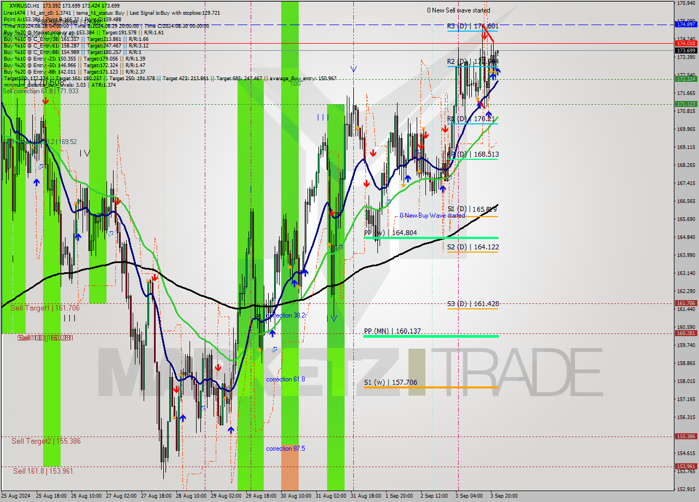
Task: Click the 'S3 (D) | 161.428' pivot label
Action: coord(473,304)
